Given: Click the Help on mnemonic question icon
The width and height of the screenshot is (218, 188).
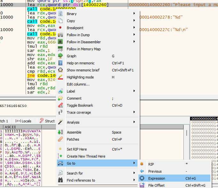Looking at the screenshot, I should click(x=60, y=63).
